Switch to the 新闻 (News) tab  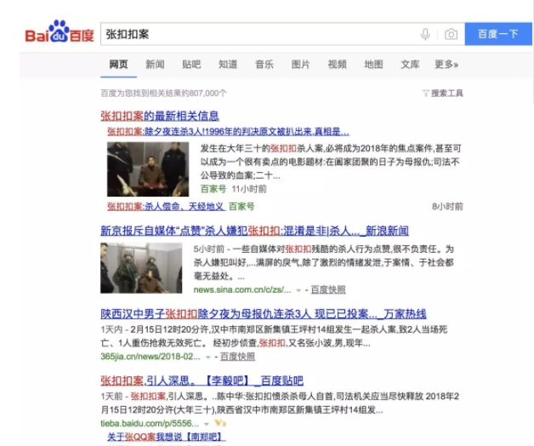pos(155,65)
